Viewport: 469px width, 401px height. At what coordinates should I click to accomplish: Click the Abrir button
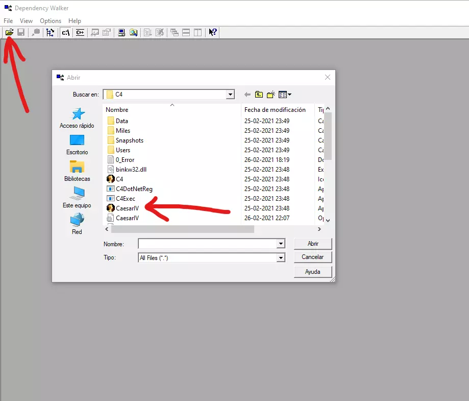pyautogui.click(x=313, y=244)
